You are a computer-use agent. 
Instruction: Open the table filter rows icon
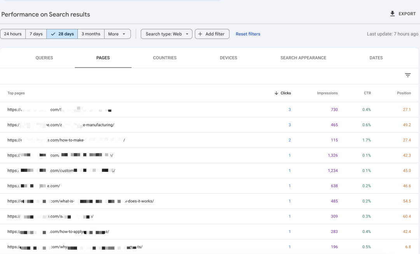tap(408, 75)
